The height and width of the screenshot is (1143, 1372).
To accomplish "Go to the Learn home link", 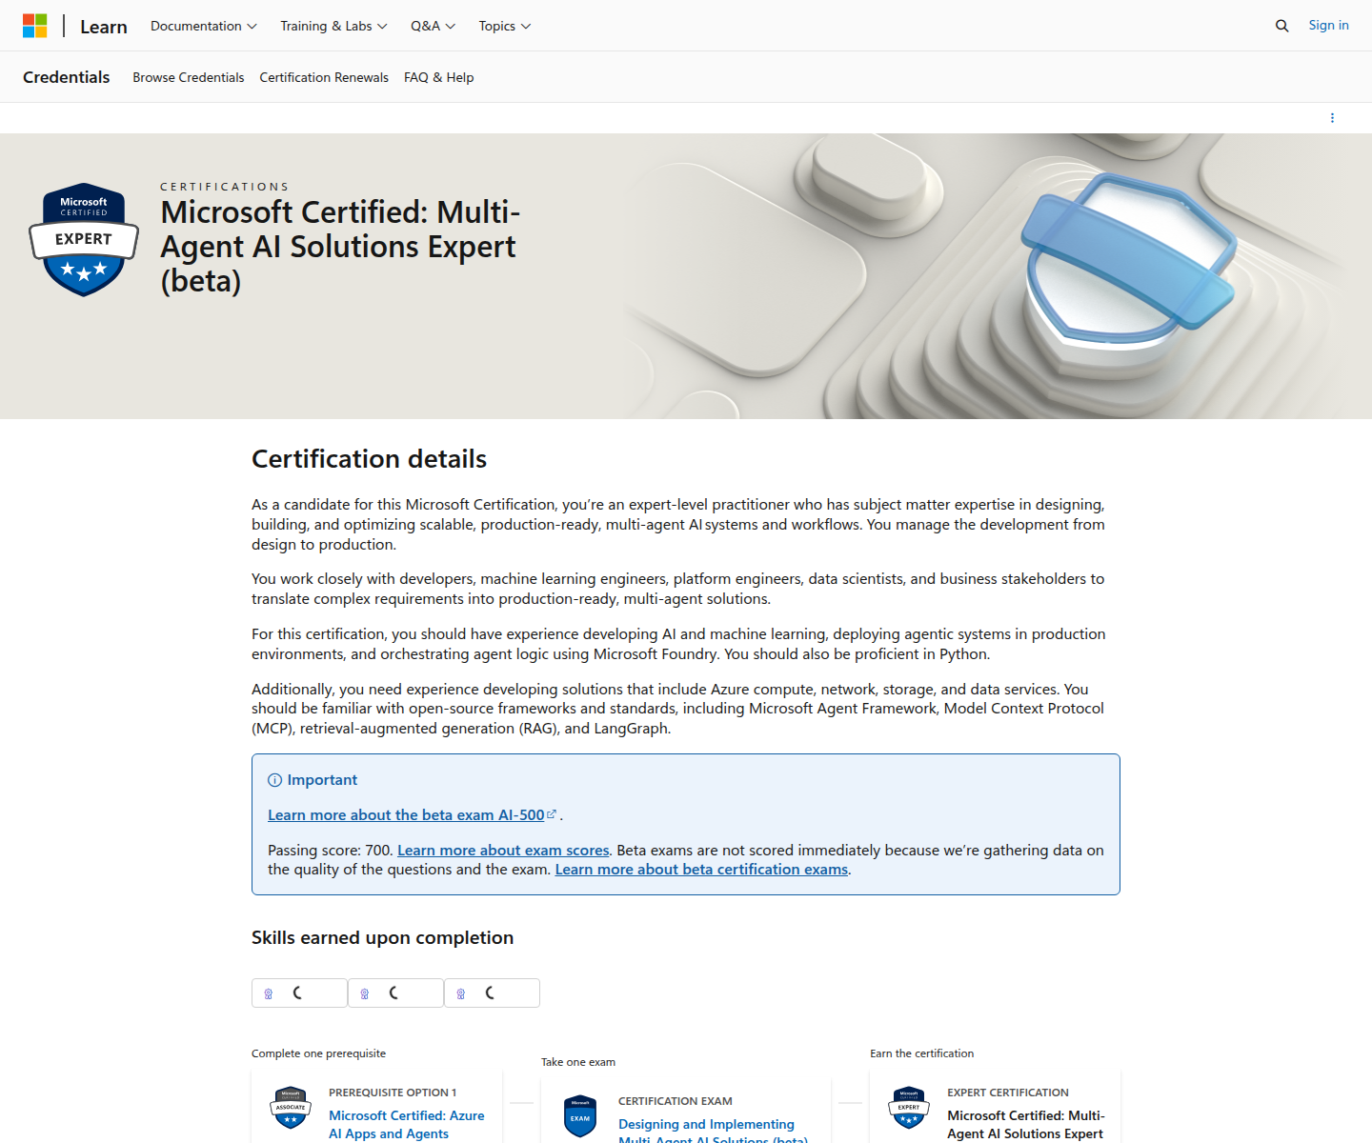I will pyautogui.click(x=104, y=27).
